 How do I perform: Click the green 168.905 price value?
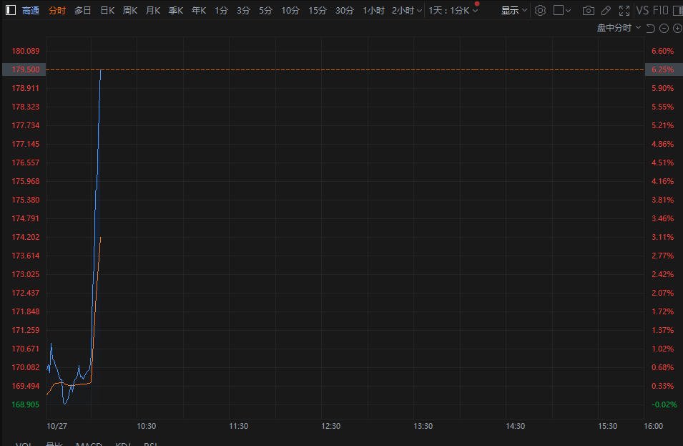25,404
